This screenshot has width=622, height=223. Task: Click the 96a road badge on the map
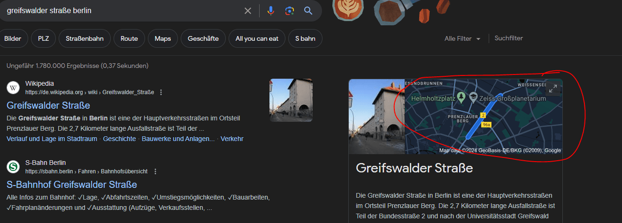pyautogui.click(x=486, y=125)
